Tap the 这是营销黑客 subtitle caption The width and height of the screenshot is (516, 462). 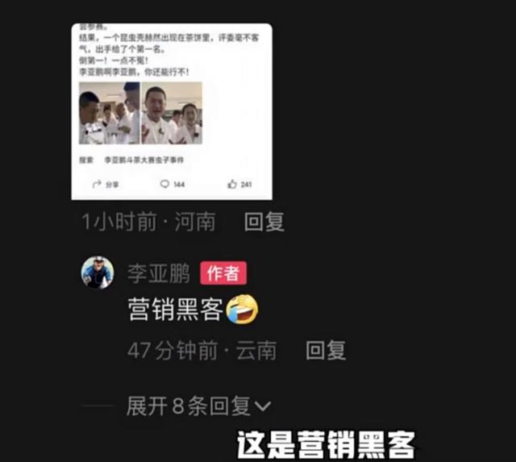click(x=326, y=445)
